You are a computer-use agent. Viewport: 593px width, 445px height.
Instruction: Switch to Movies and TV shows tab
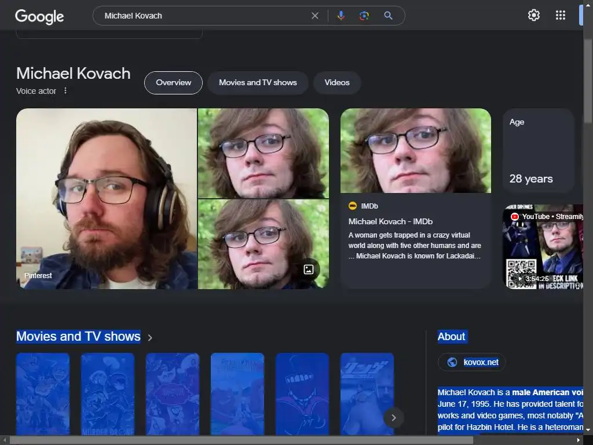coord(258,82)
